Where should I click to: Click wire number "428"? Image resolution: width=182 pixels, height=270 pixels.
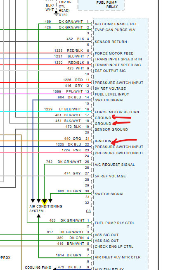tap(48, 27)
